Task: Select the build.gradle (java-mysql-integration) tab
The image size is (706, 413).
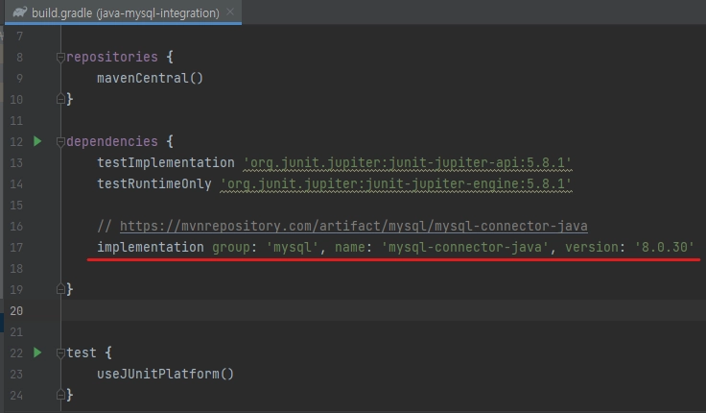Action: tap(123, 12)
